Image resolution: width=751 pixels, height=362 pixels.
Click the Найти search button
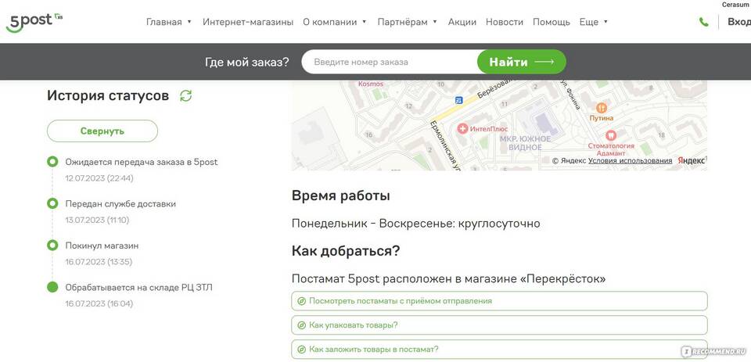522,62
